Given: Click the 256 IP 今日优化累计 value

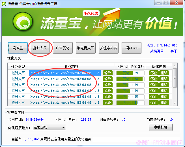Looking at the screenshot, I should click(86, 120).
